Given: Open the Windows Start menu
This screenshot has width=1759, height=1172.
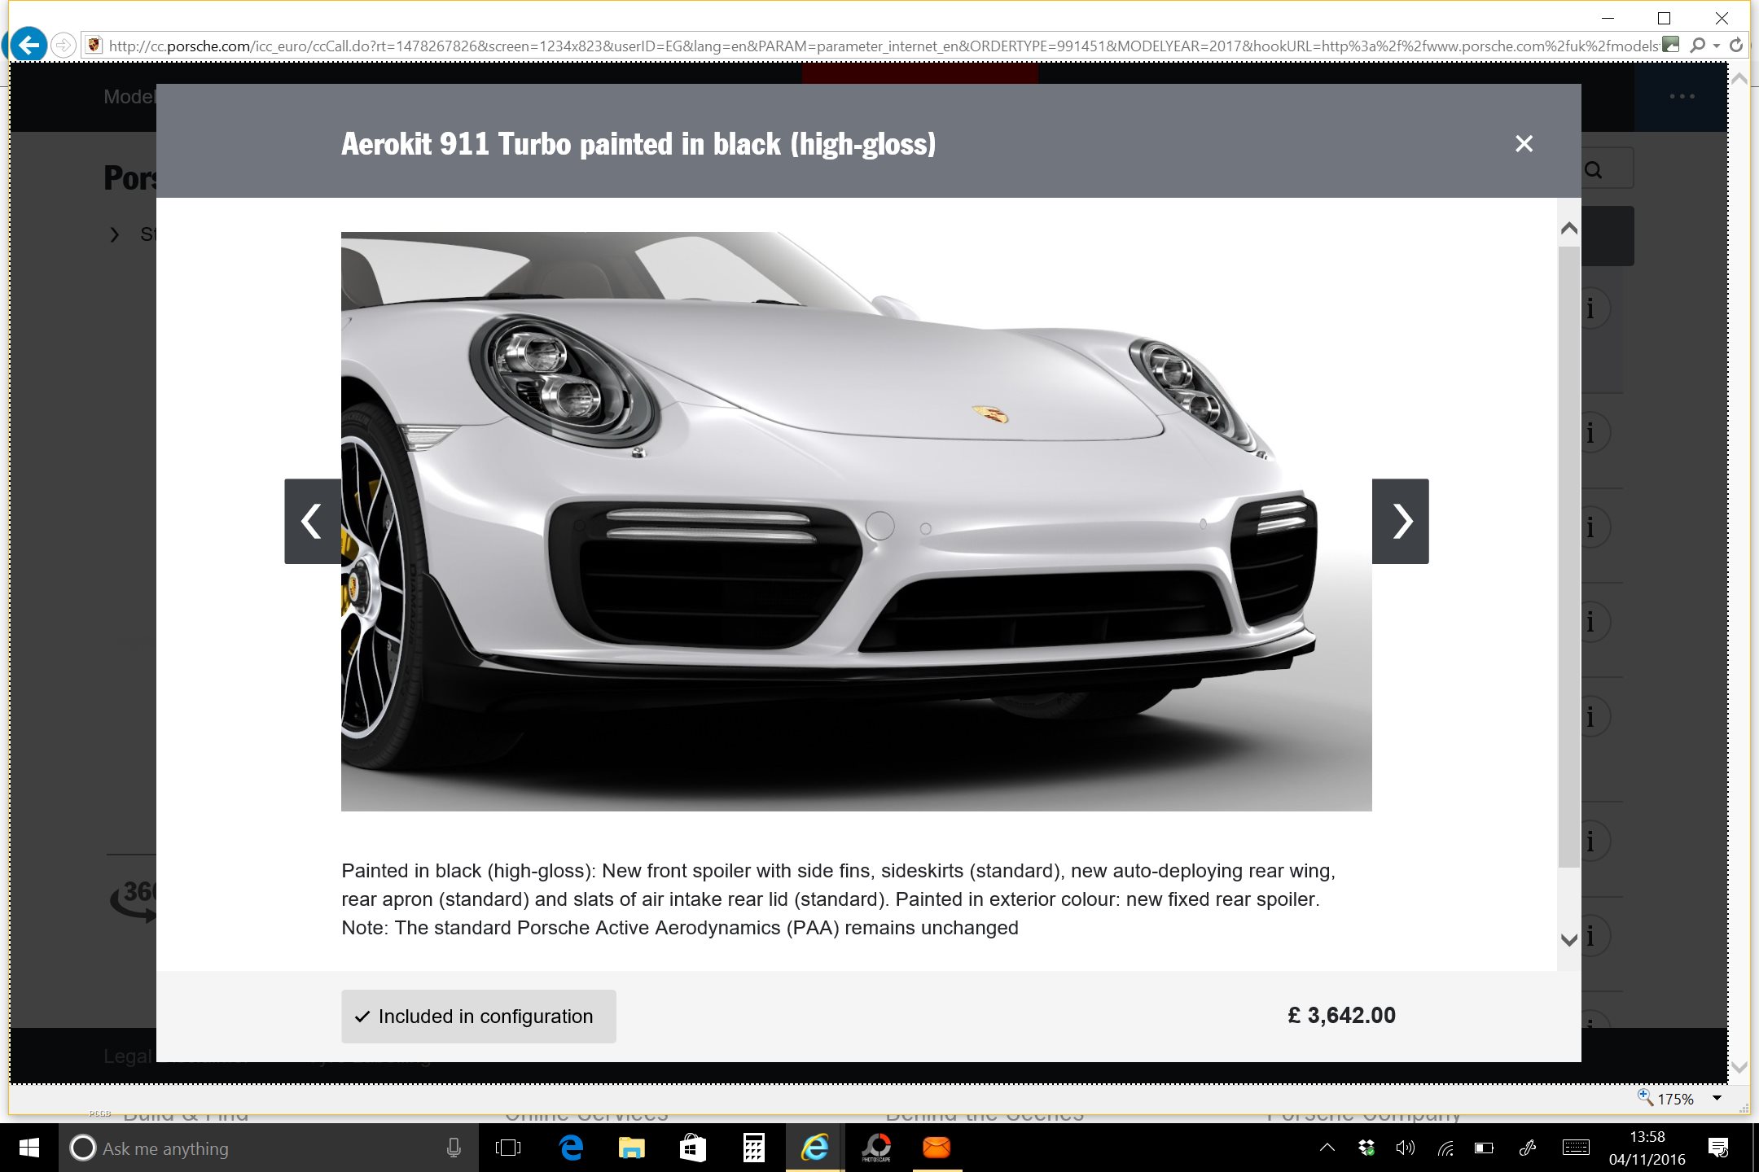Looking at the screenshot, I should tap(29, 1148).
